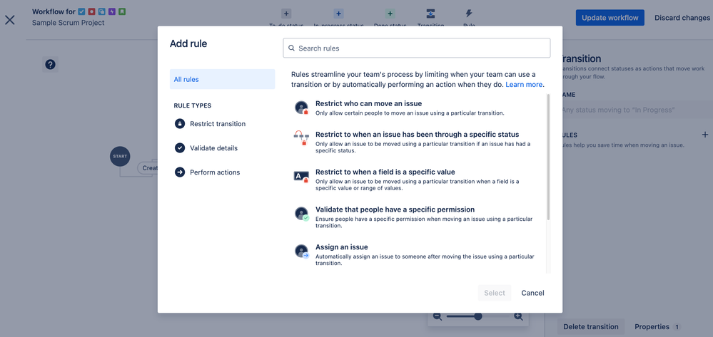Click the Rule lightning bolt icon
The height and width of the screenshot is (337, 713).
pos(469,14)
